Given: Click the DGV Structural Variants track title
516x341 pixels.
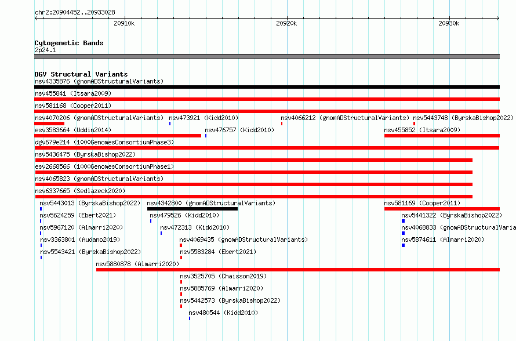Looking at the screenshot, I should click(x=81, y=74).
